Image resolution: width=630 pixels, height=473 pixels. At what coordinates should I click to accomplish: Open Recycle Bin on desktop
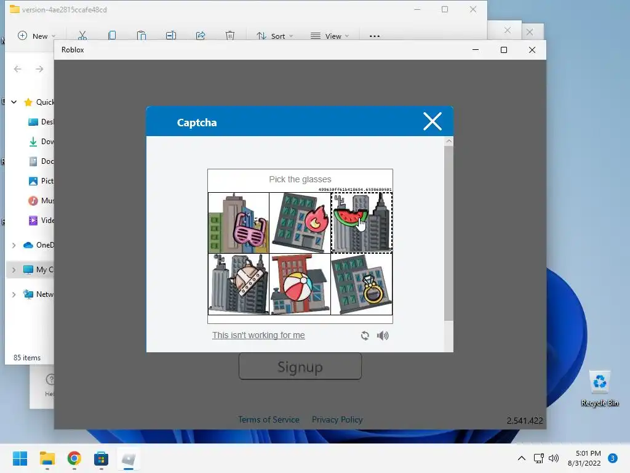tap(599, 389)
